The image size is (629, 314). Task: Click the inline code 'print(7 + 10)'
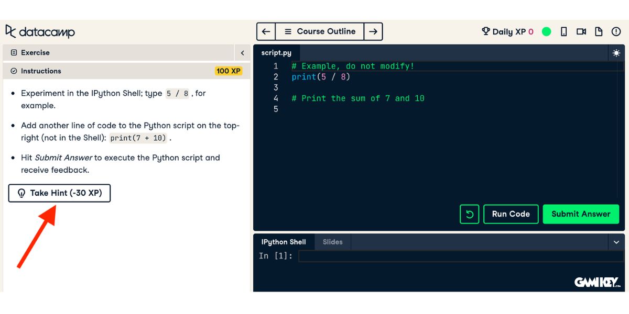[138, 138]
